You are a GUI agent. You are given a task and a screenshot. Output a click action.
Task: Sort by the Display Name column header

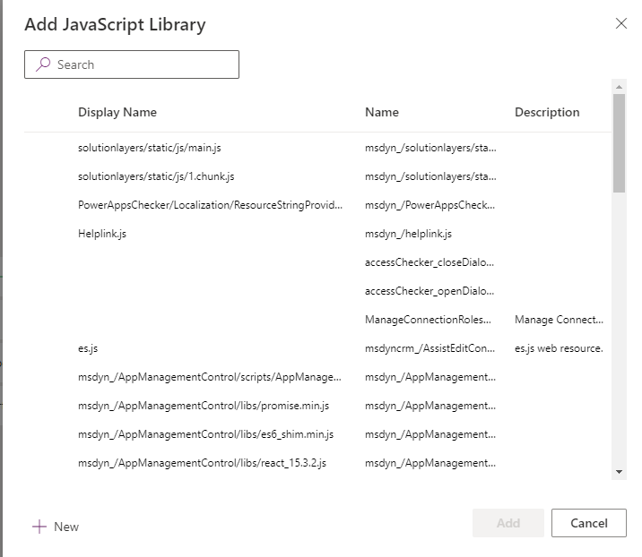click(117, 112)
